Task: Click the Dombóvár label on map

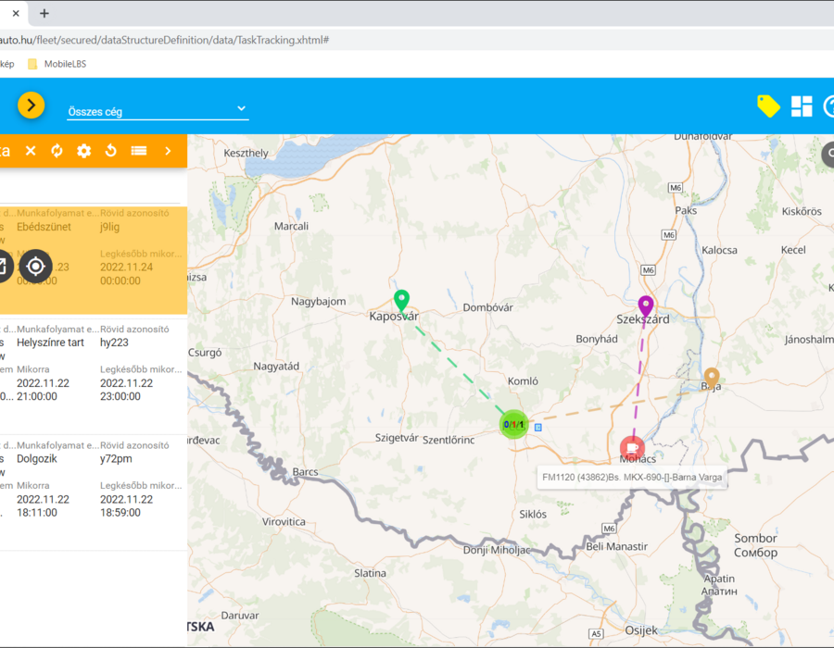Action: [x=487, y=307]
